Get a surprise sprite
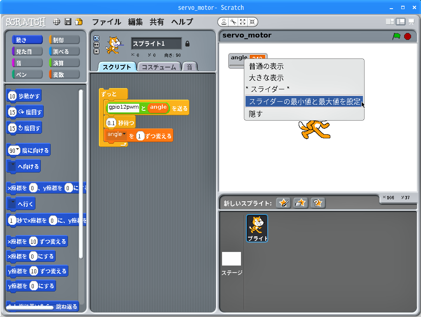Viewport: 421px width, 317px height. click(x=318, y=203)
